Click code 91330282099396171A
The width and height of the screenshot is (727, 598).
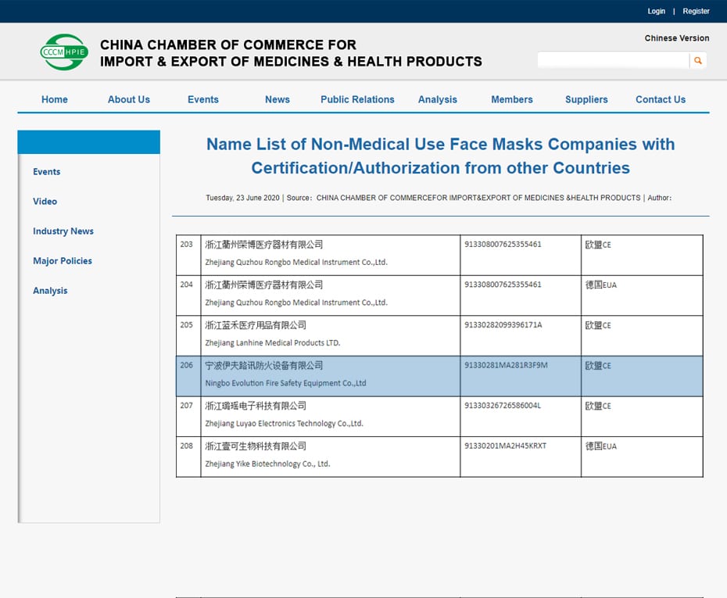503,325
